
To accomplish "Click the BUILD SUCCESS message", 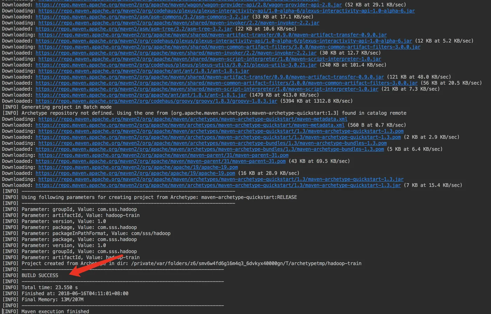I will (x=40, y=275).
